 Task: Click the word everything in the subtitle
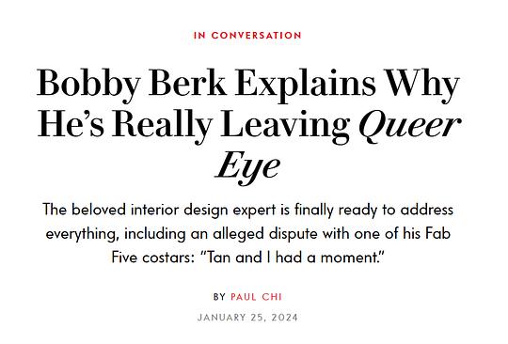click(x=81, y=234)
